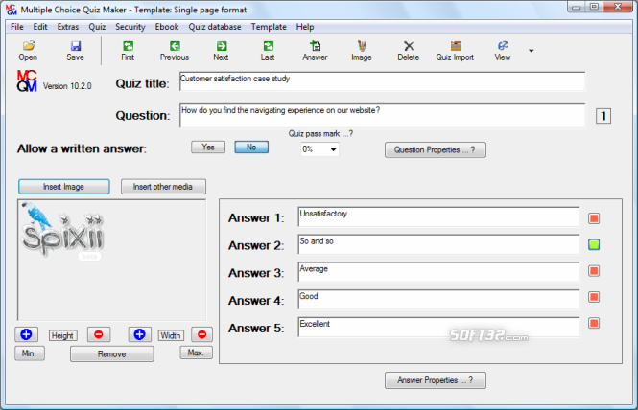Remove the inserted image

coord(112,353)
